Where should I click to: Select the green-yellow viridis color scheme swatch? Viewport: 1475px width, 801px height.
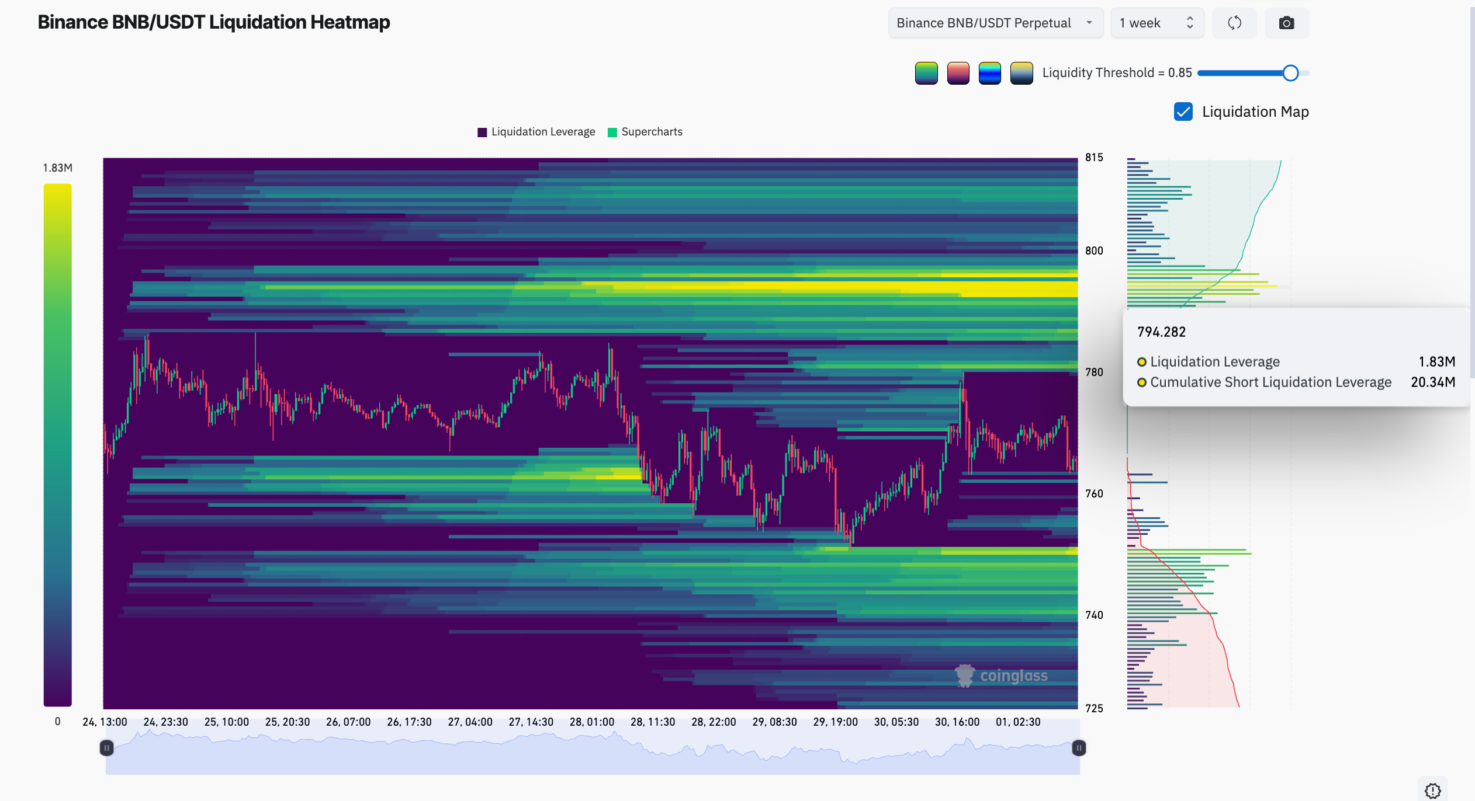pos(926,73)
